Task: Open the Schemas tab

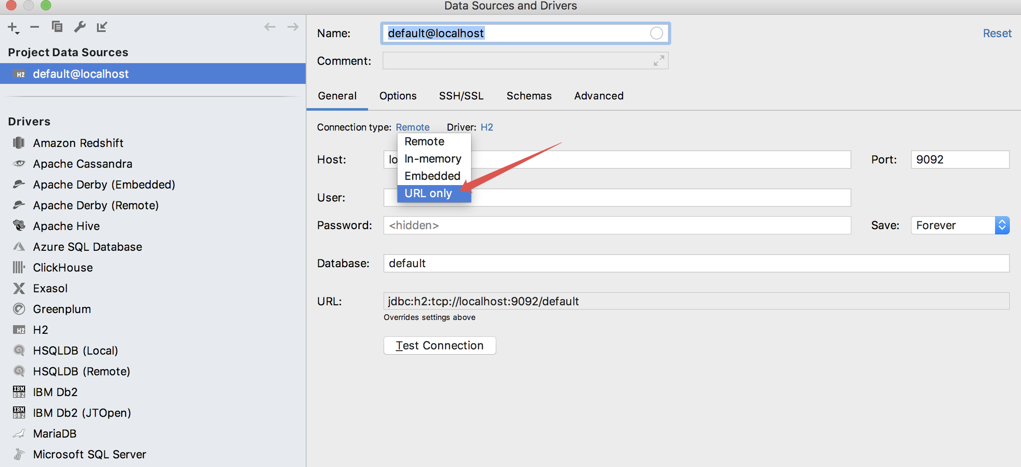Action: pyautogui.click(x=529, y=96)
